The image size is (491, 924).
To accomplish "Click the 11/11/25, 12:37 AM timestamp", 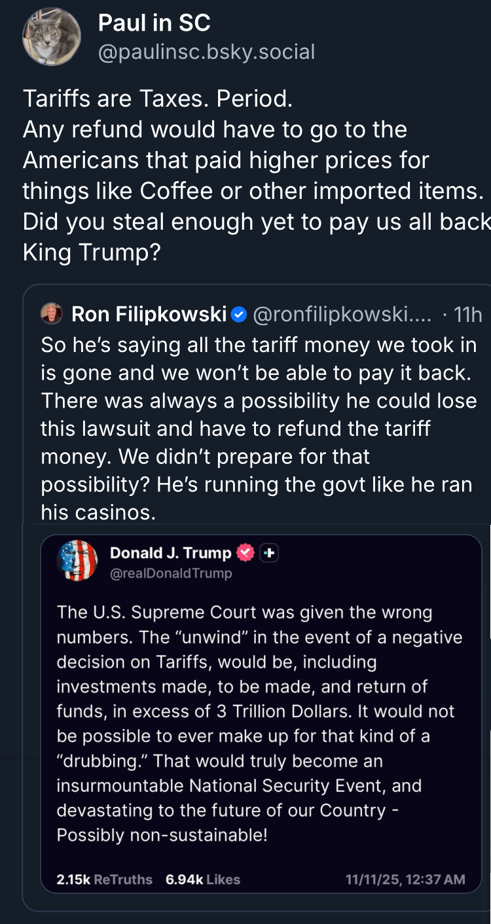I will click(x=405, y=880).
